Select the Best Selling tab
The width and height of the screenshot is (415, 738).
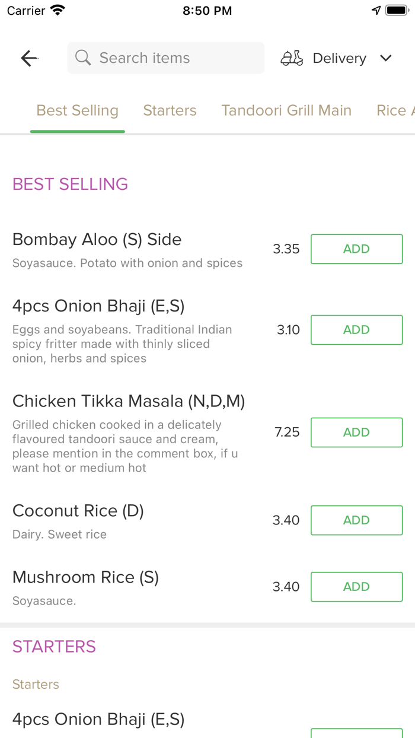coord(77,110)
